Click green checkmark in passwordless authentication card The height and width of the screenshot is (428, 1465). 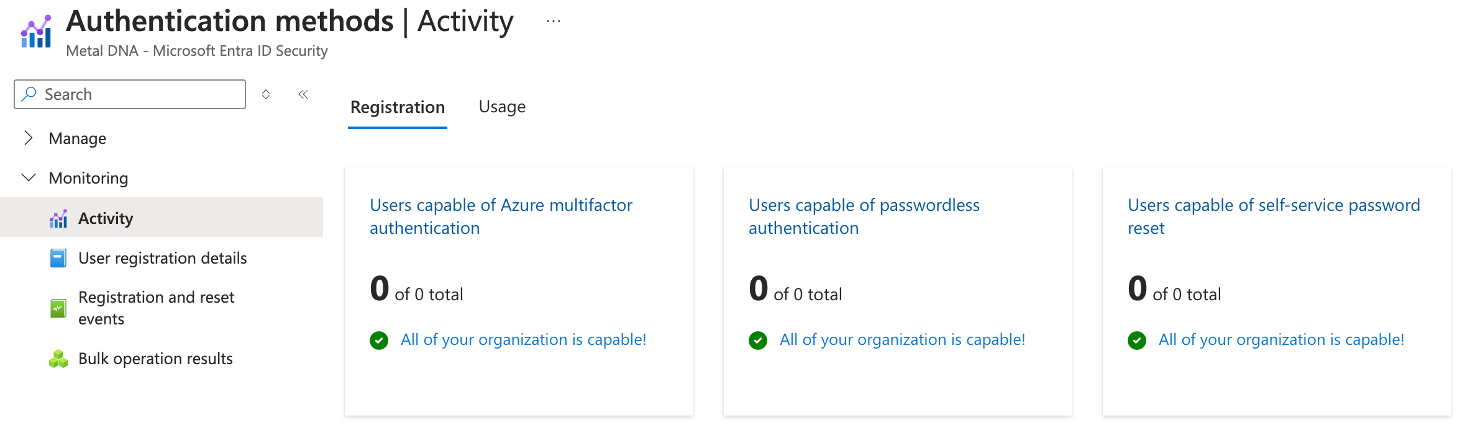pos(758,341)
